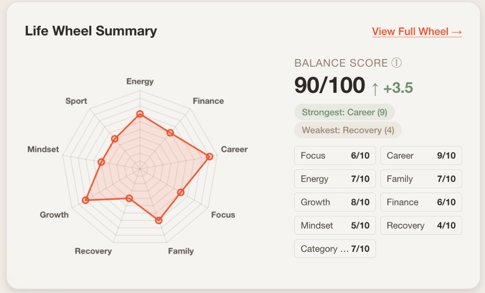Viewport: 485px width, 293px height.
Task: Click the Recovery 4/10 card
Action: click(x=421, y=225)
